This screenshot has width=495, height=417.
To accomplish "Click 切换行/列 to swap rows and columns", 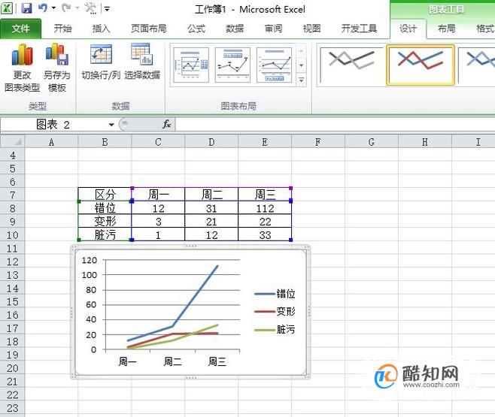I will click(x=101, y=62).
